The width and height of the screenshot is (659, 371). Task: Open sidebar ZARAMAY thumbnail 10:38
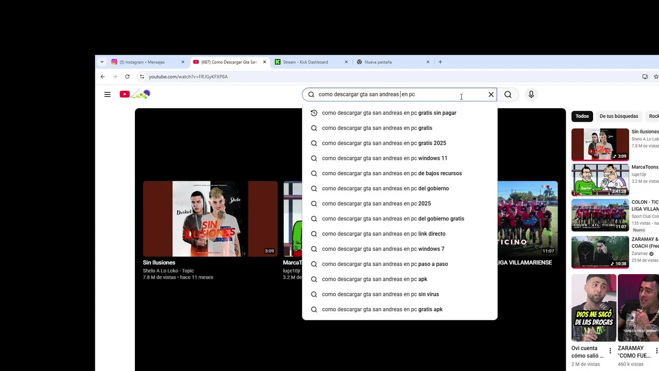point(600,252)
